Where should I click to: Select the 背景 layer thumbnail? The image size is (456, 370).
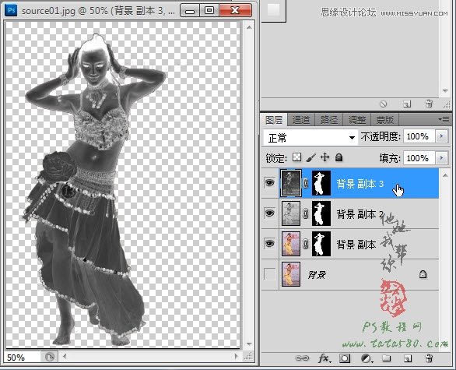[290, 274]
